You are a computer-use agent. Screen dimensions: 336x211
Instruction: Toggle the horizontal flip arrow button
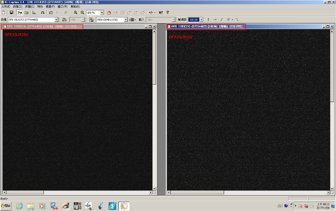(x=215, y=20)
